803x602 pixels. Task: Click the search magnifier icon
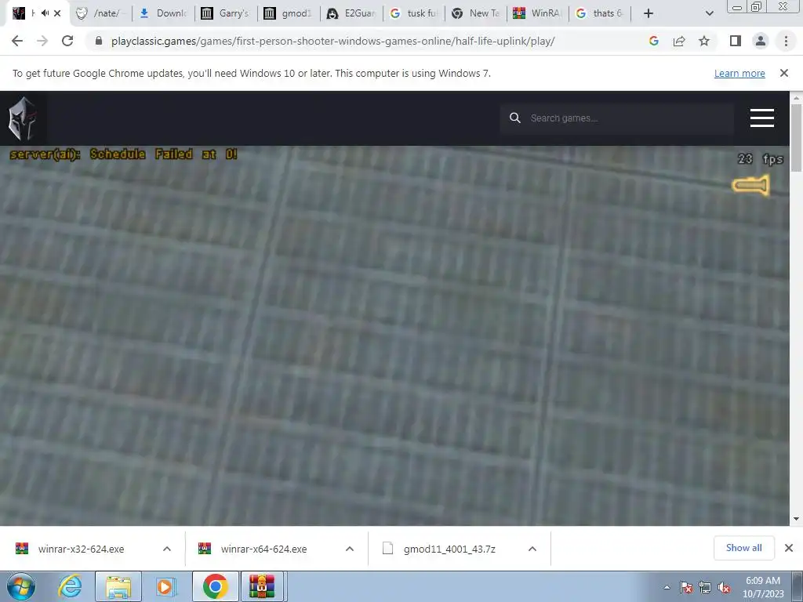click(x=515, y=118)
